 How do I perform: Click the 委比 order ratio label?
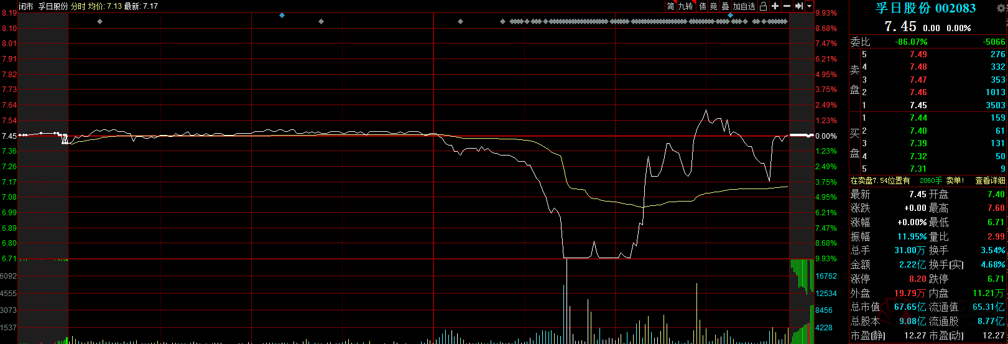[x=860, y=42]
